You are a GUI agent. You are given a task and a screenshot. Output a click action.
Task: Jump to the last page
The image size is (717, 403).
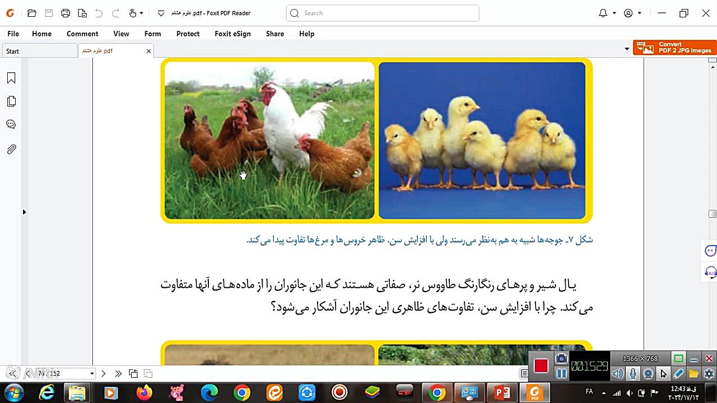click(x=118, y=373)
